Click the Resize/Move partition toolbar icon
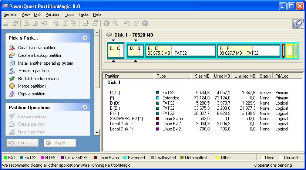Image resolution: width=306 pixels, height=170 pixels. pyautogui.click(x=6, y=23)
